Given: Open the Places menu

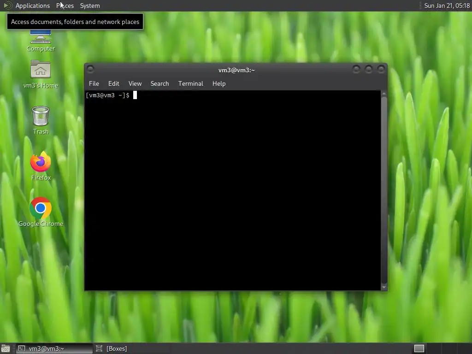Looking at the screenshot, I should pyautogui.click(x=65, y=6).
